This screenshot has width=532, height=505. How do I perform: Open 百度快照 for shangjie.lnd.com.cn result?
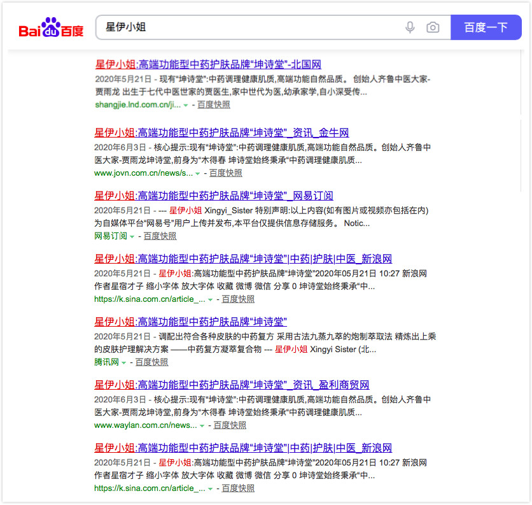click(x=214, y=105)
